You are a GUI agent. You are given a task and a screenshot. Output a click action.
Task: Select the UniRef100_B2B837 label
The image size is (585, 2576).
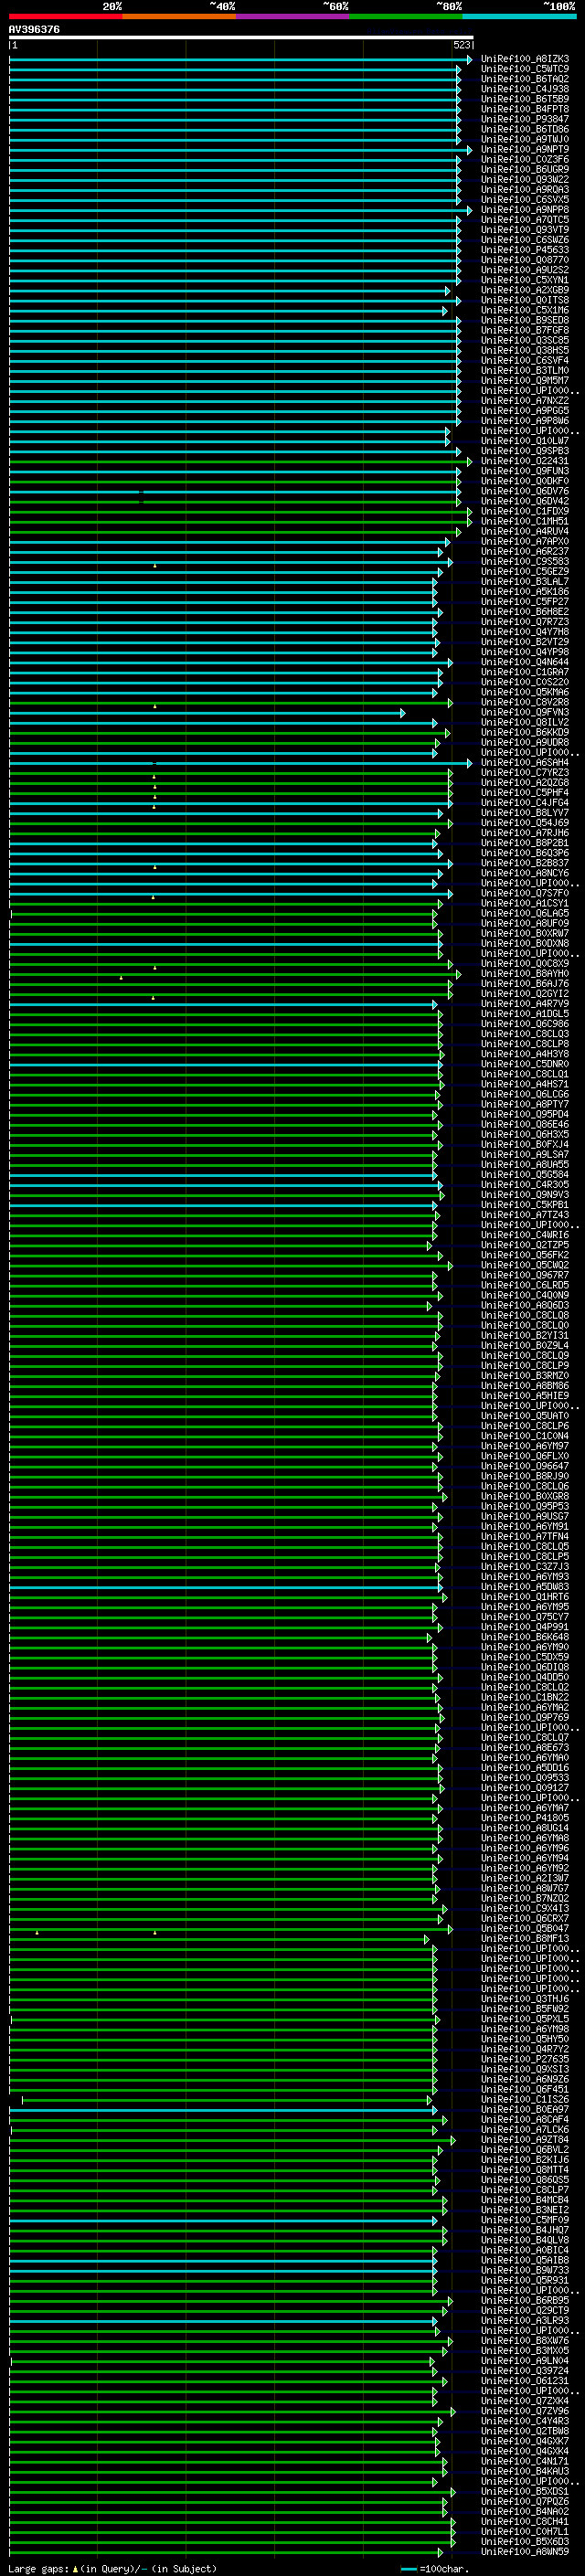[x=525, y=863]
